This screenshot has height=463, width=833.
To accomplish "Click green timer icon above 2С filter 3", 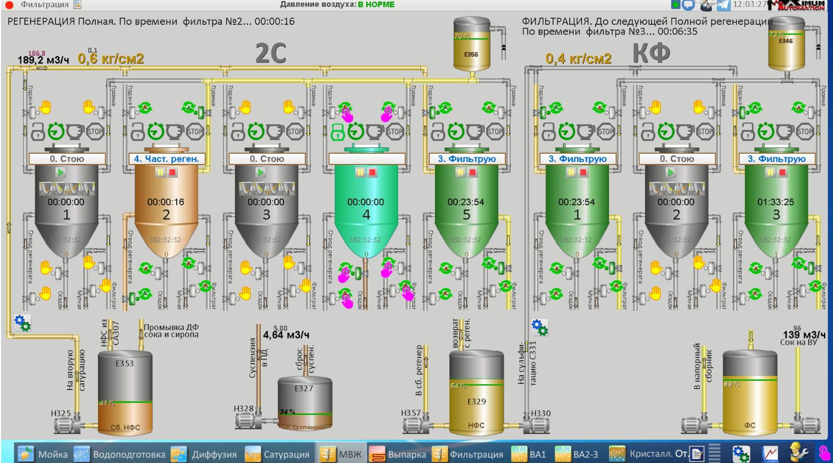I will pos(256,131).
